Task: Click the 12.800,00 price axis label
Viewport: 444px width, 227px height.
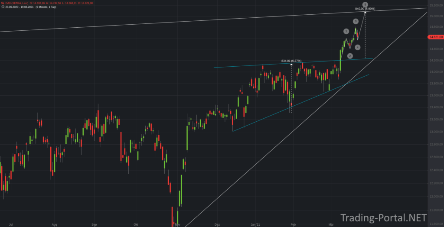Action: pyautogui.click(x=437, y=144)
